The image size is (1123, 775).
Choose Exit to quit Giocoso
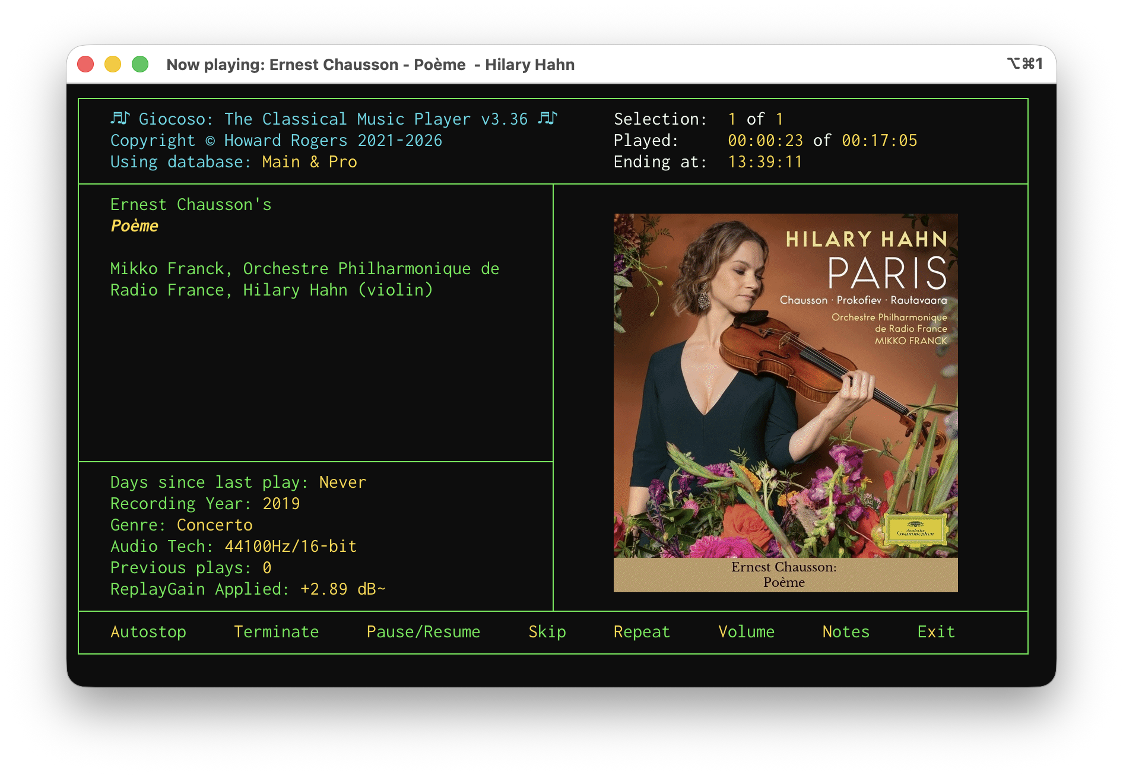point(936,632)
